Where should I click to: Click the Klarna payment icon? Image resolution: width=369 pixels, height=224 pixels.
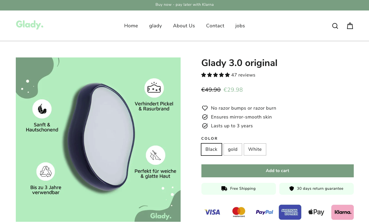pyautogui.click(x=342, y=212)
